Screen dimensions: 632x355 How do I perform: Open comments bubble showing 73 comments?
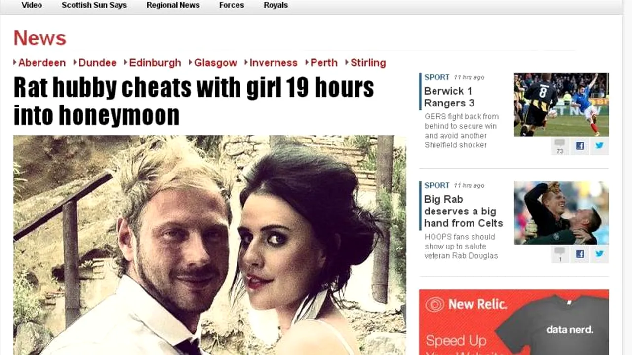[560, 146]
